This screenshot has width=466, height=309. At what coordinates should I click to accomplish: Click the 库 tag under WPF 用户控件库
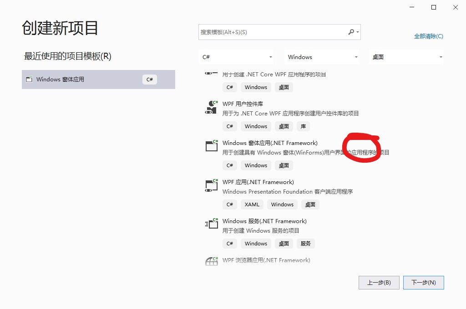point(303,126)
